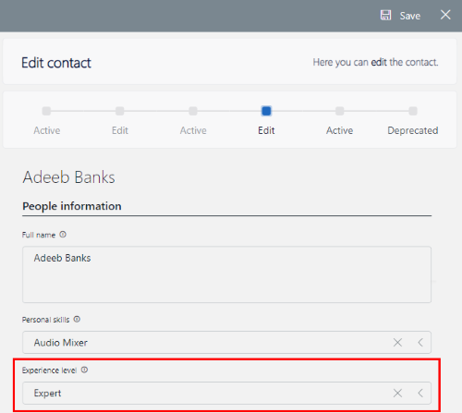Click the Save floppy disk icon
This screenshot has height=413, width=462.
385,15
